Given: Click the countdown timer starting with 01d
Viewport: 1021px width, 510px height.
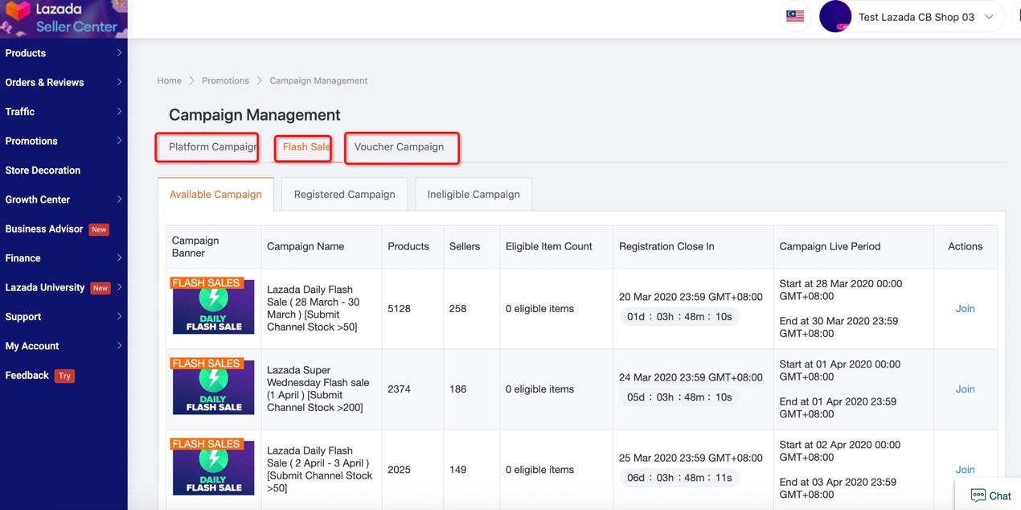Looking at the screenshot, I should point(680,317).
